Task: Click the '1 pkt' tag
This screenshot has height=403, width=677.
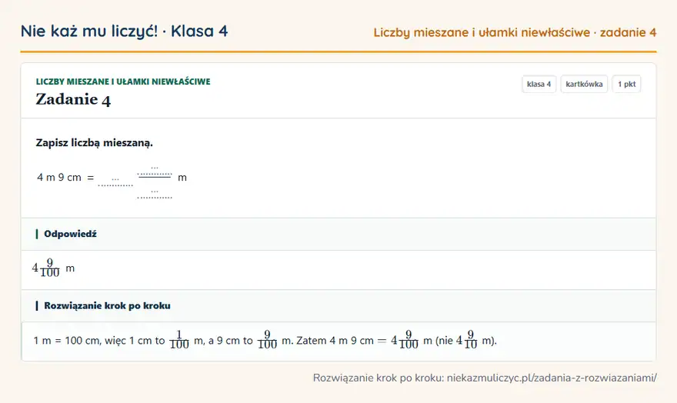Action: pyautogui.click(x=626, y=84)
